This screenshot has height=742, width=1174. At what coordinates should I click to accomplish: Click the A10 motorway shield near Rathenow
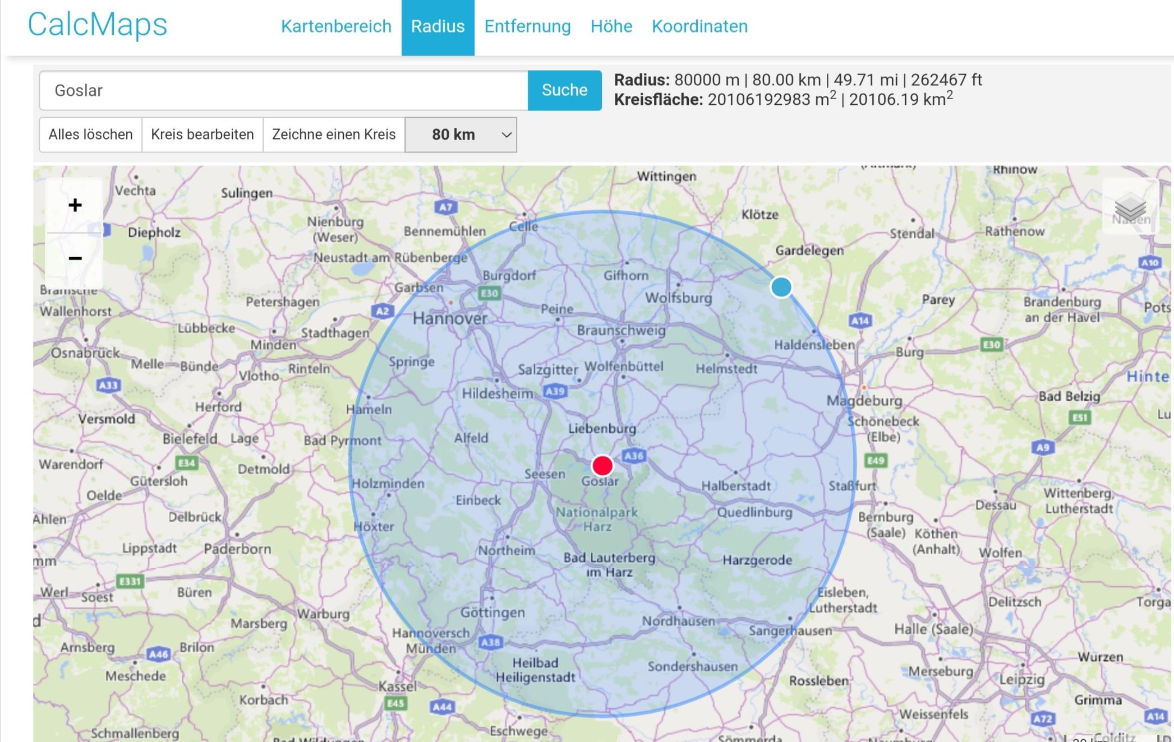1149,262
